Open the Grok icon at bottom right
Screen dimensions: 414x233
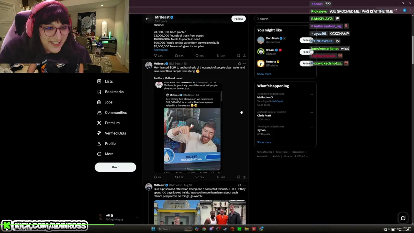tap(403, 218)
